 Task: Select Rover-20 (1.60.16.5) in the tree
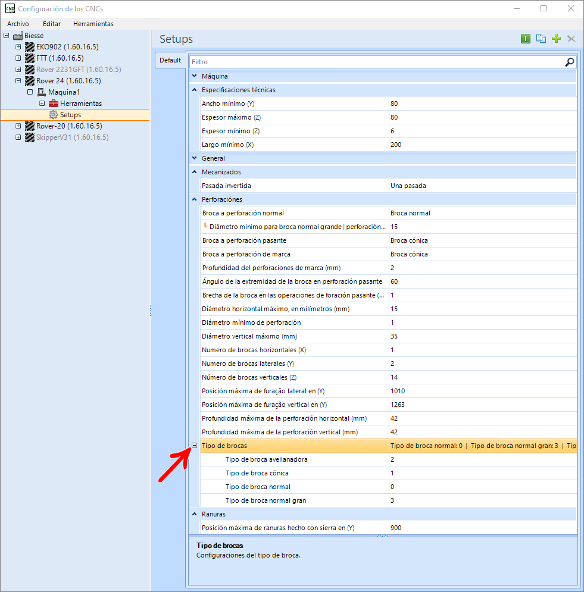click(x=69, y=126)
